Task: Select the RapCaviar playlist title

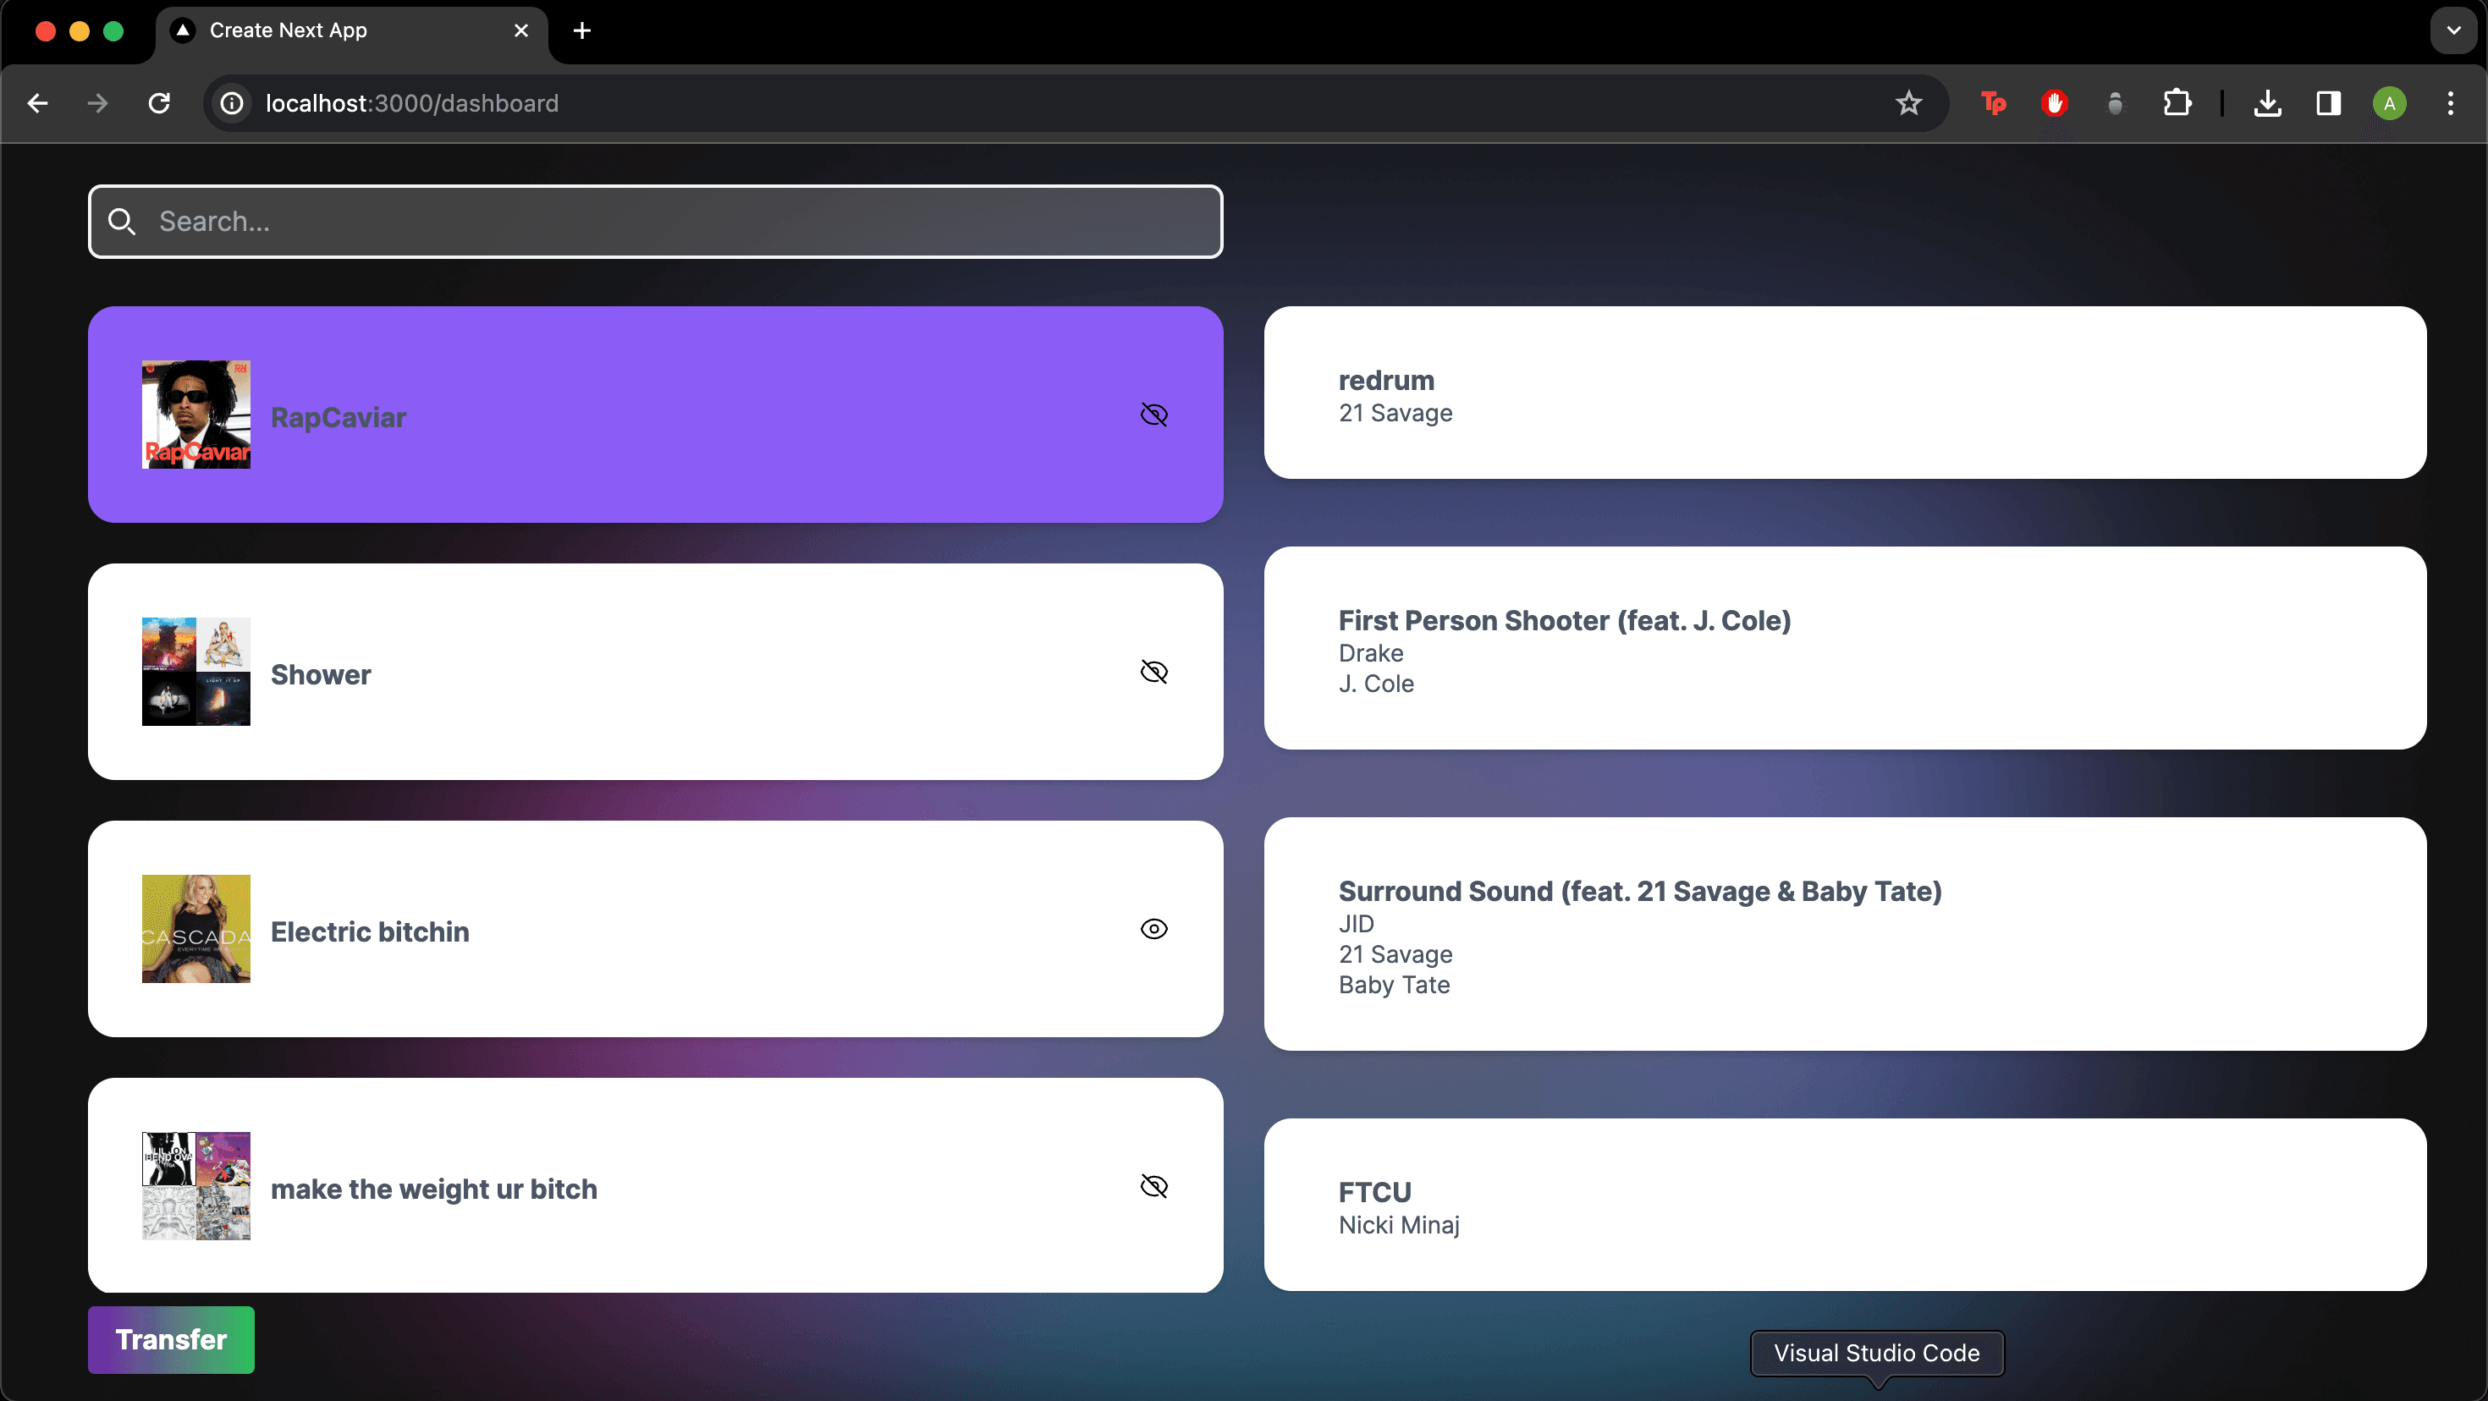Action: (338, 417)
